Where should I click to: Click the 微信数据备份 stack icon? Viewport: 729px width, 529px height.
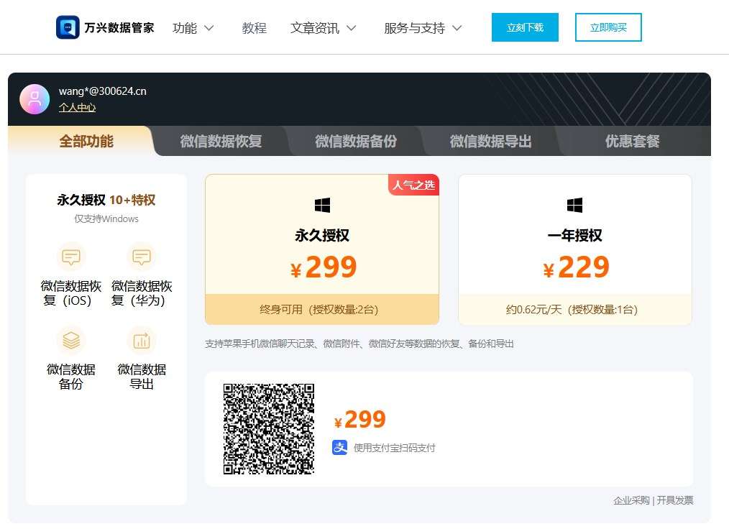click(71, 341)
